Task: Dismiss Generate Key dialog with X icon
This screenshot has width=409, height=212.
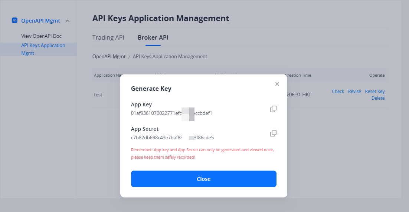Action: pos(277,84)
